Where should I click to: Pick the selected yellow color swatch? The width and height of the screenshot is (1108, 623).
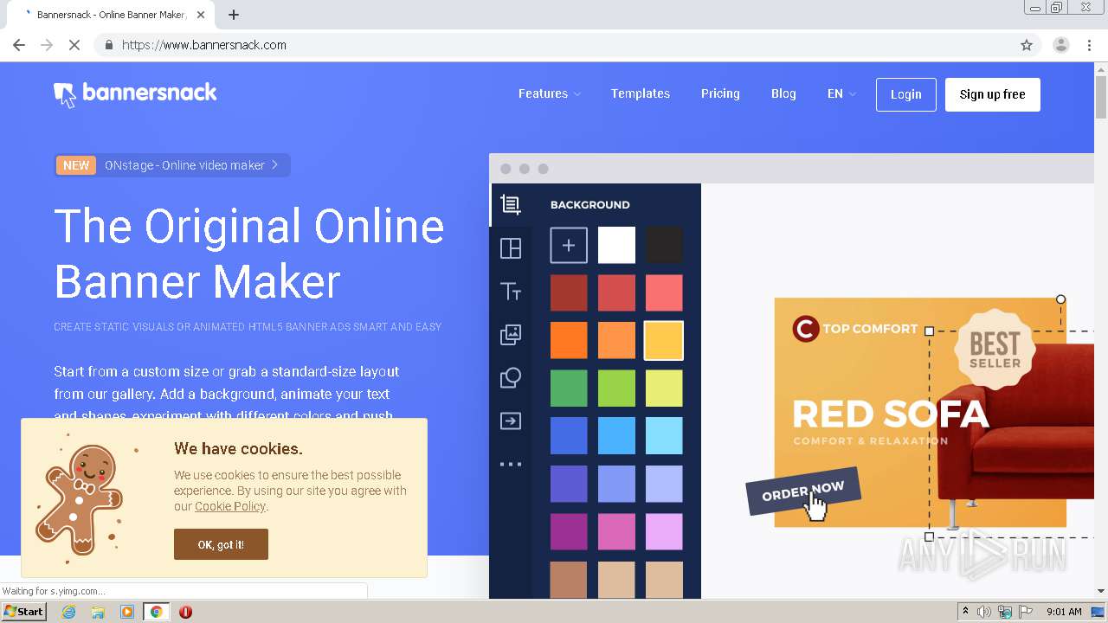point(664,341)
